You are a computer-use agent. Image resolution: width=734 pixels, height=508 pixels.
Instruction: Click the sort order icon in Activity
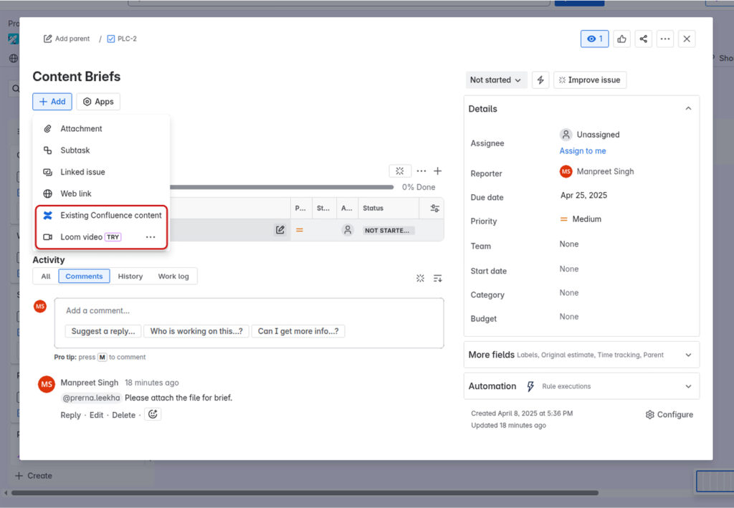437,278
